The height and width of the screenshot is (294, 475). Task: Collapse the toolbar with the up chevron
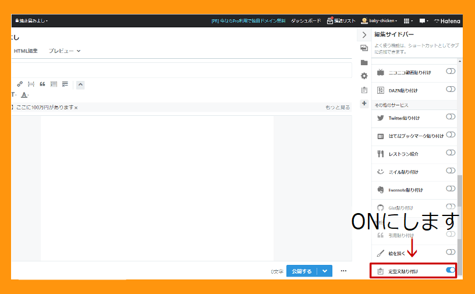click(80, 84)
